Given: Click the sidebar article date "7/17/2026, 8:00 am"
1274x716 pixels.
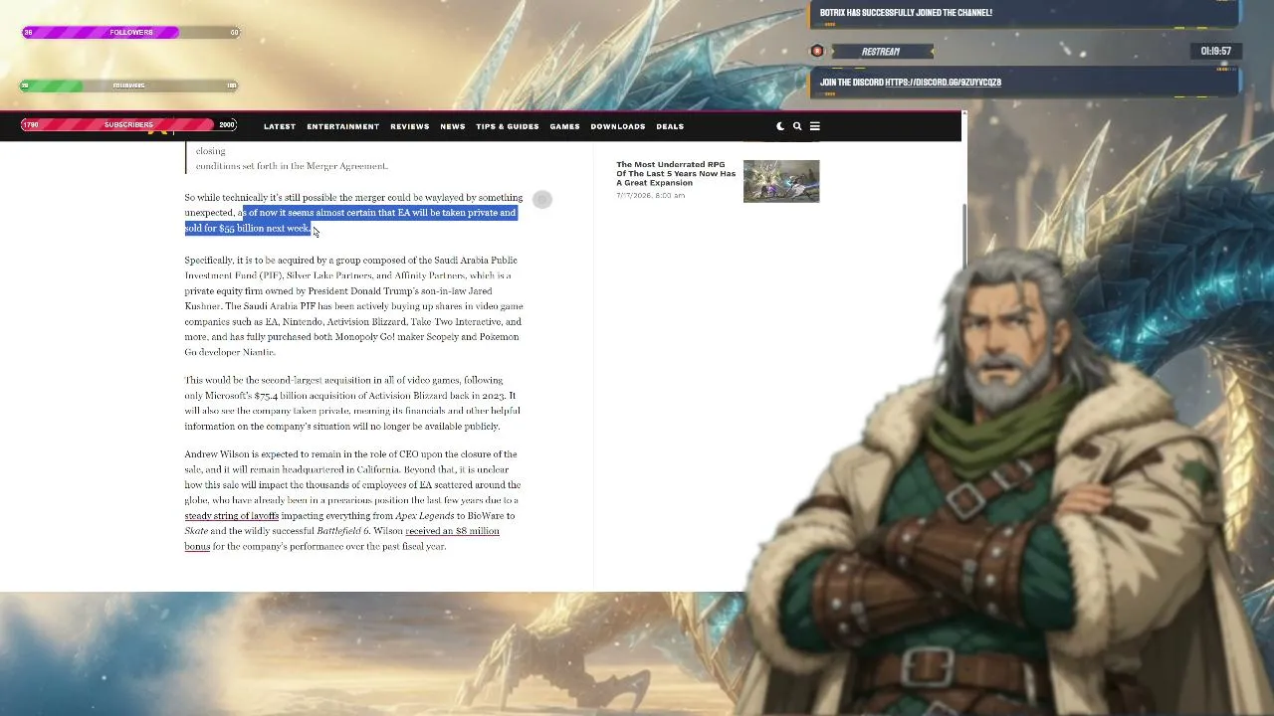Looking at the screenshot, I should (x=651, y=195).
